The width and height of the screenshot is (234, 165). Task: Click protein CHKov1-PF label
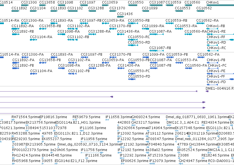[216, 76]
